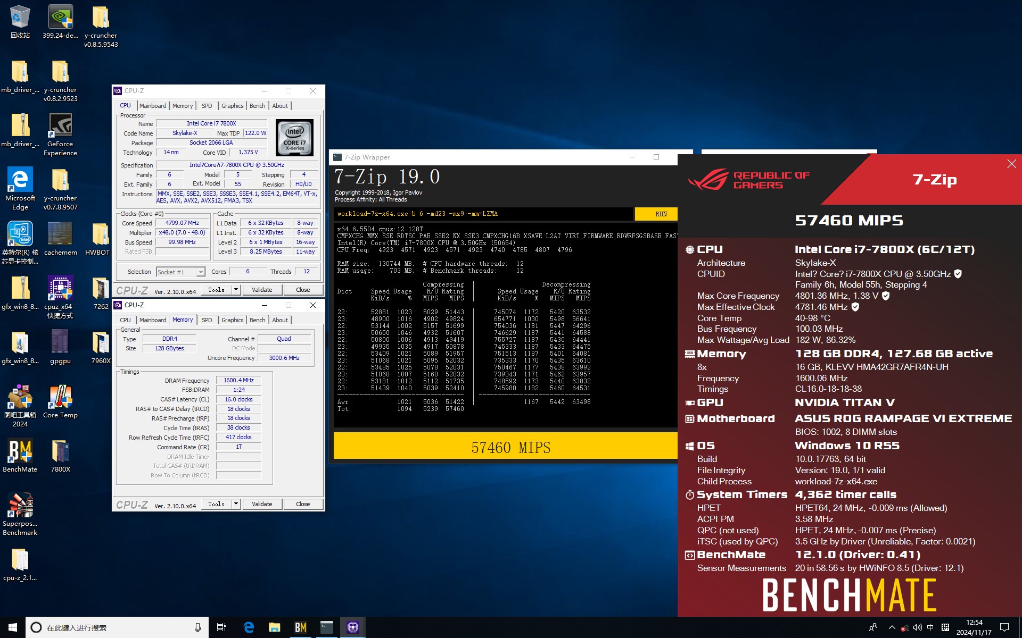This screenshot has width=1022, height=638.
Task: Open the gpgpu desktop icon
Action: click(x=60, y=347)
